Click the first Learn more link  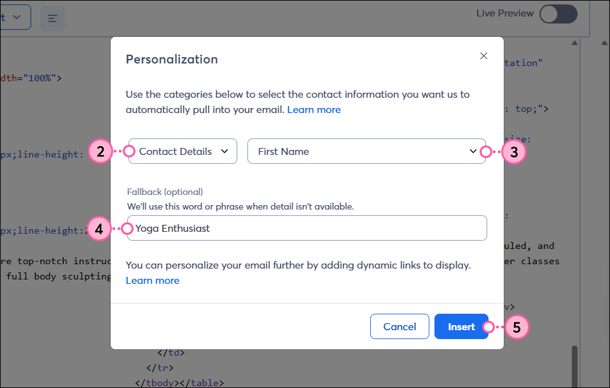tap(314, 109)
